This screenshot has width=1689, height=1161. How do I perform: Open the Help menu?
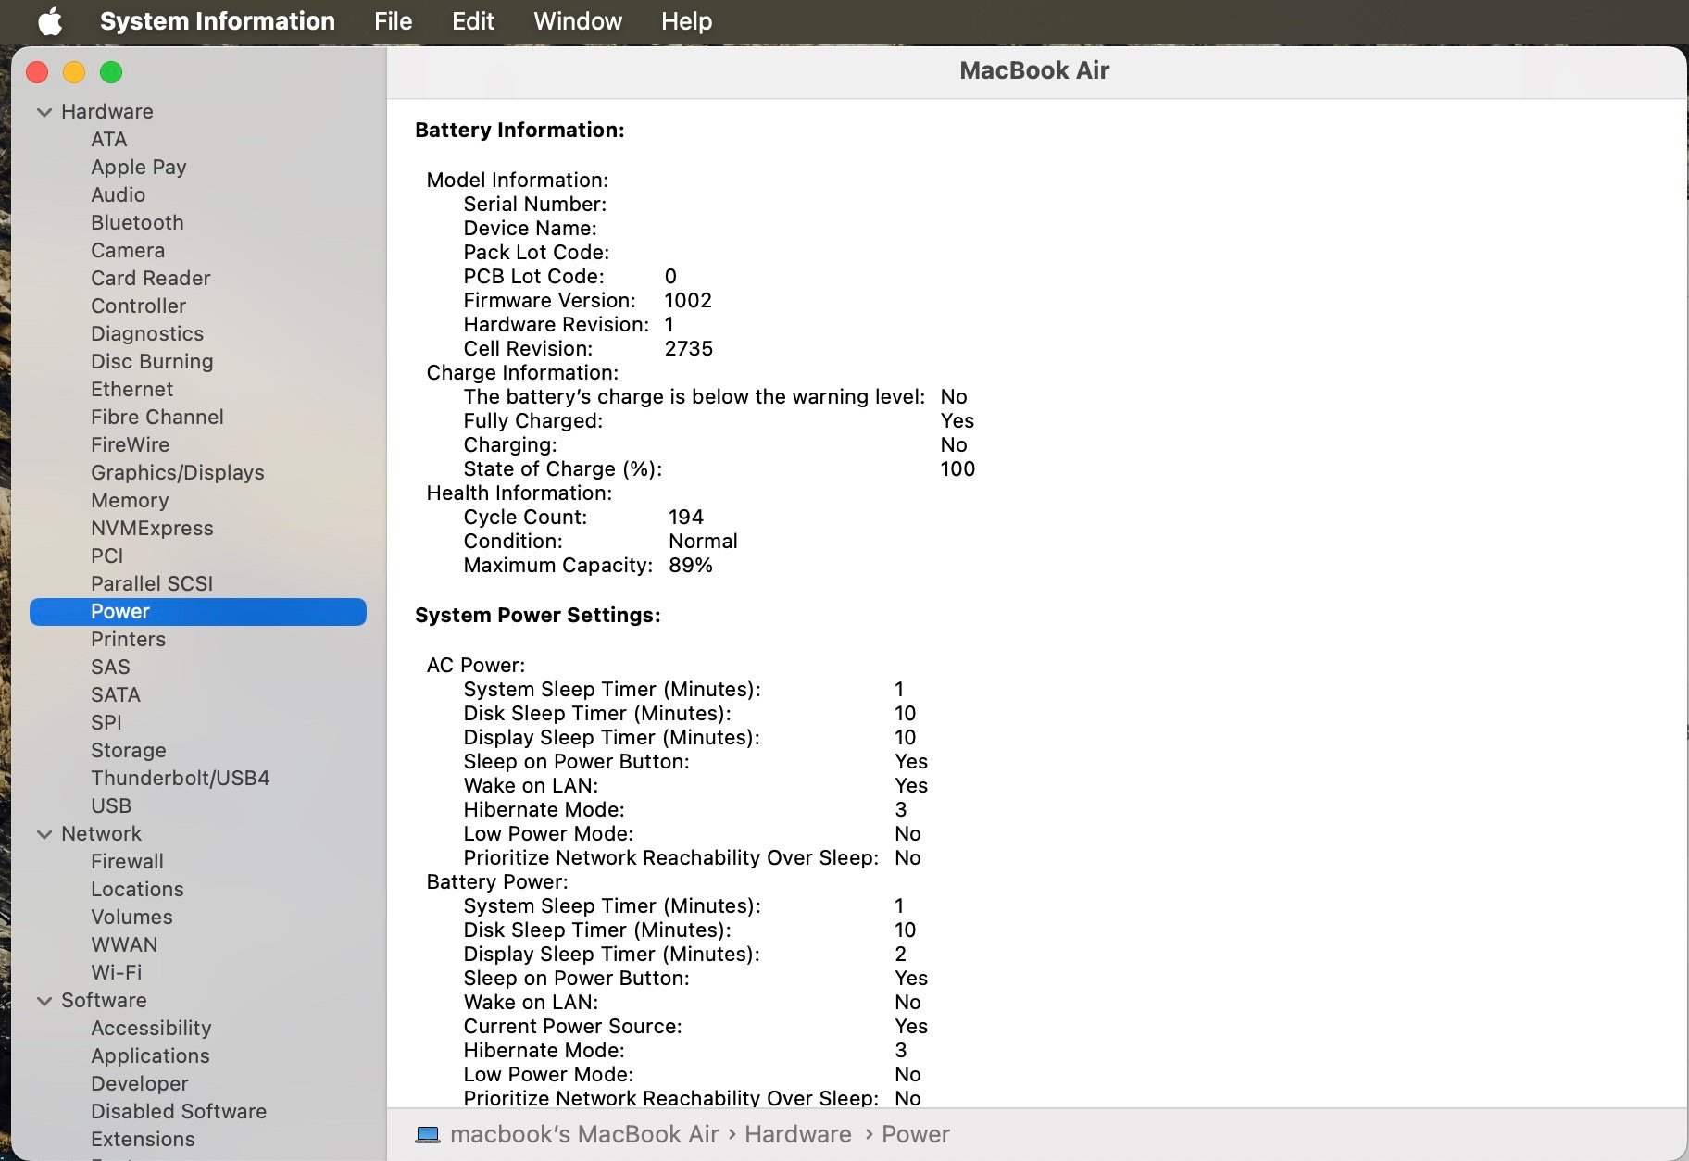686,21
